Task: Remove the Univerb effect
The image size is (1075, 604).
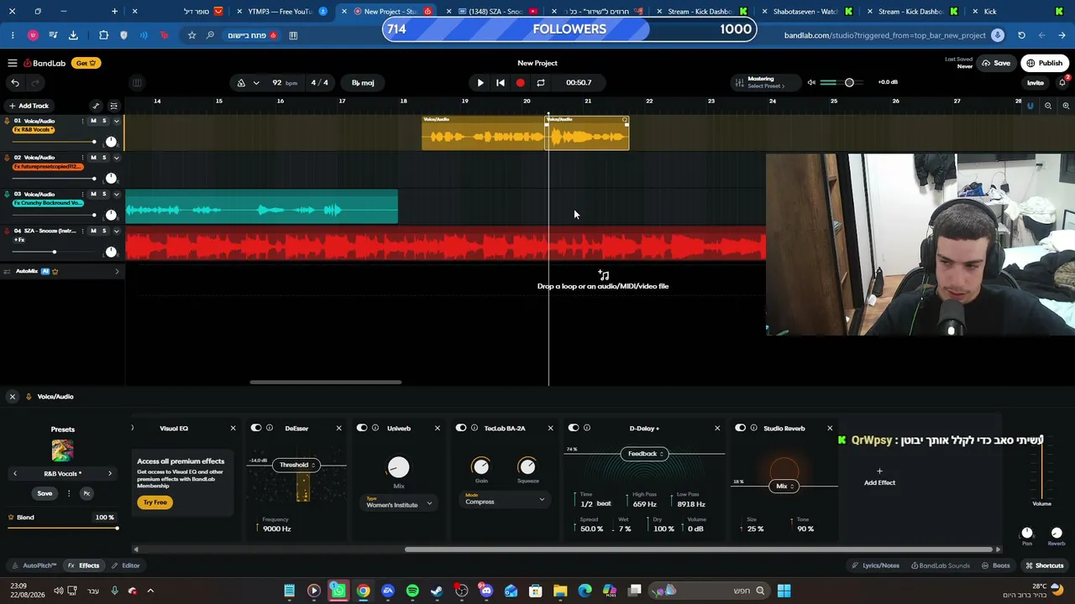Action: (x=437, y=428)
